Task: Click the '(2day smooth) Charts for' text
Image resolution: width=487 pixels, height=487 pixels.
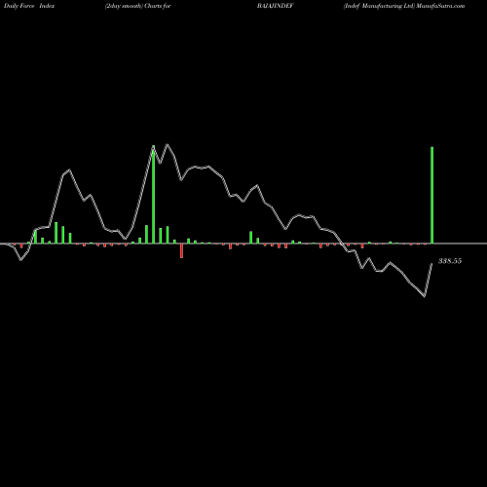Action: click(137, 6)
